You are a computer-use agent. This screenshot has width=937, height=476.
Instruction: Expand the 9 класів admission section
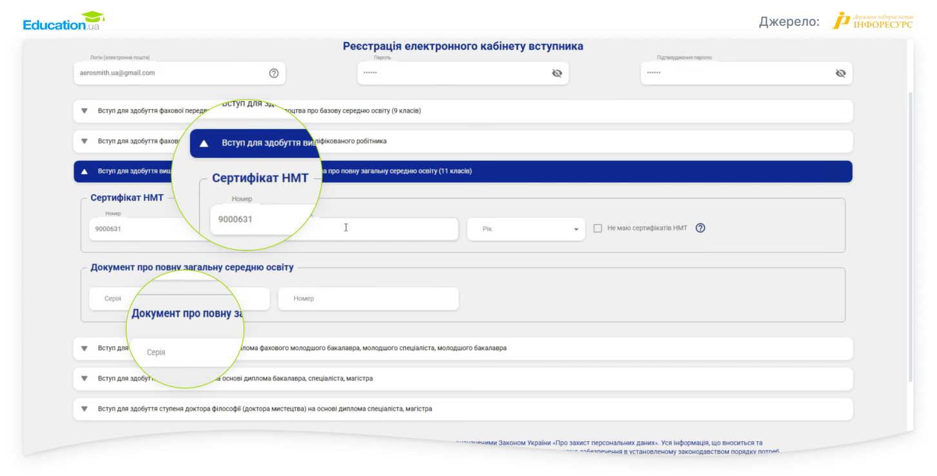click(463, 111)
